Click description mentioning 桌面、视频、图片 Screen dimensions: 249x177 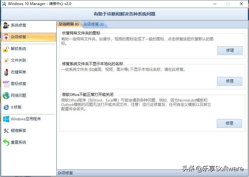[x=123, y=69]
